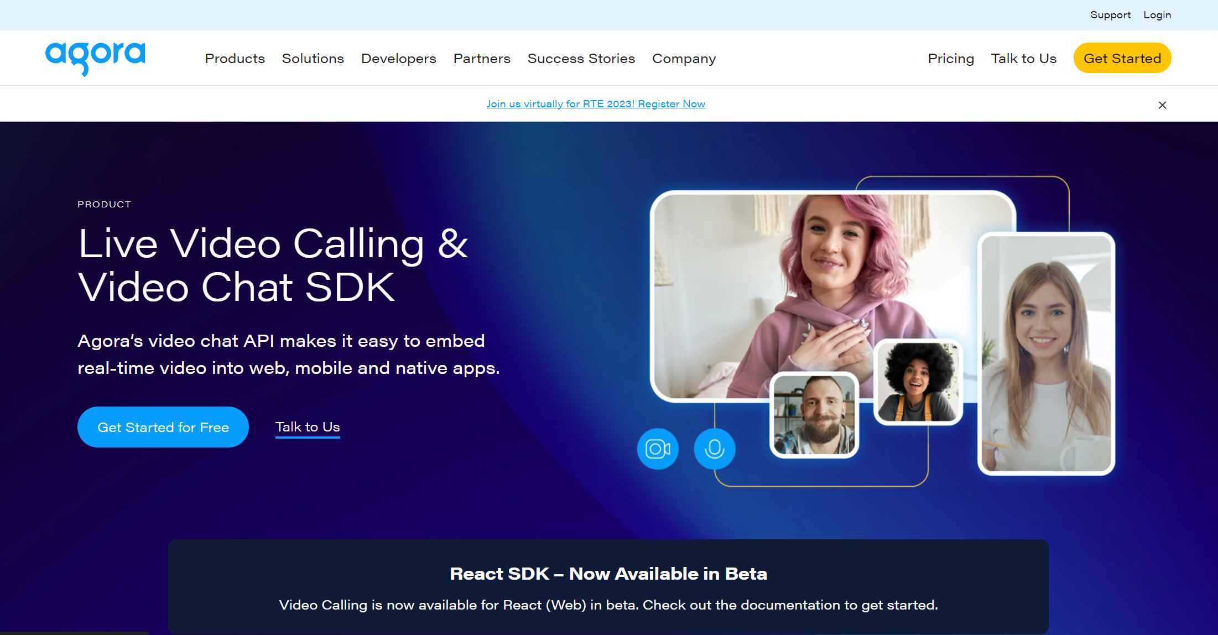Click the blue microphone icon
This screenshot has height=635, width=1218.
coord(714,449)
